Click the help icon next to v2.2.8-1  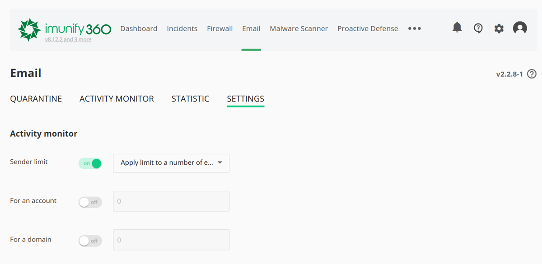pos(532,74)
